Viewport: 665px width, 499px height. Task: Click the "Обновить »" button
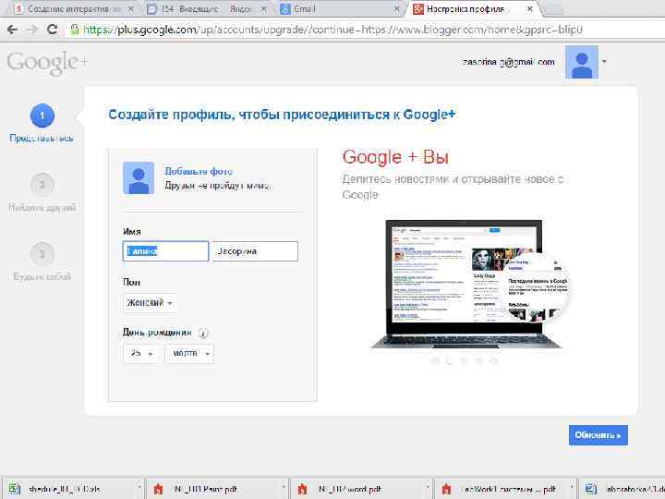(598, 435)
